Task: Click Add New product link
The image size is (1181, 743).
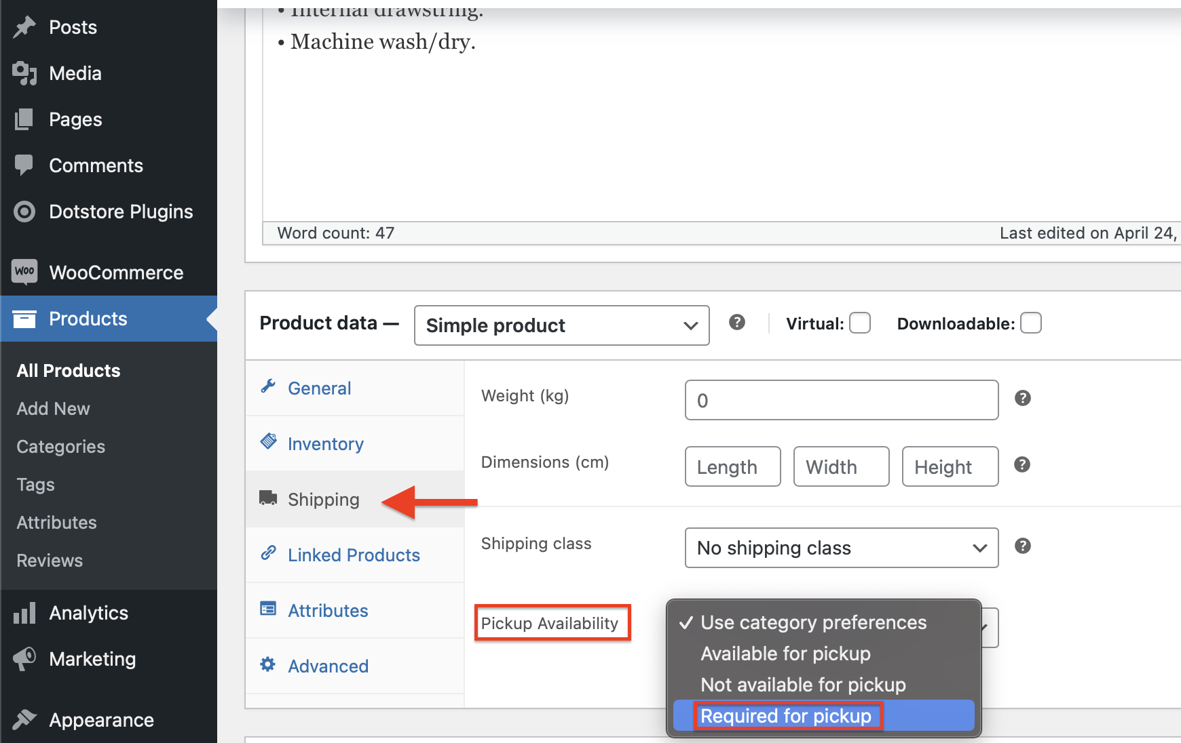Action: pos(53,408)
